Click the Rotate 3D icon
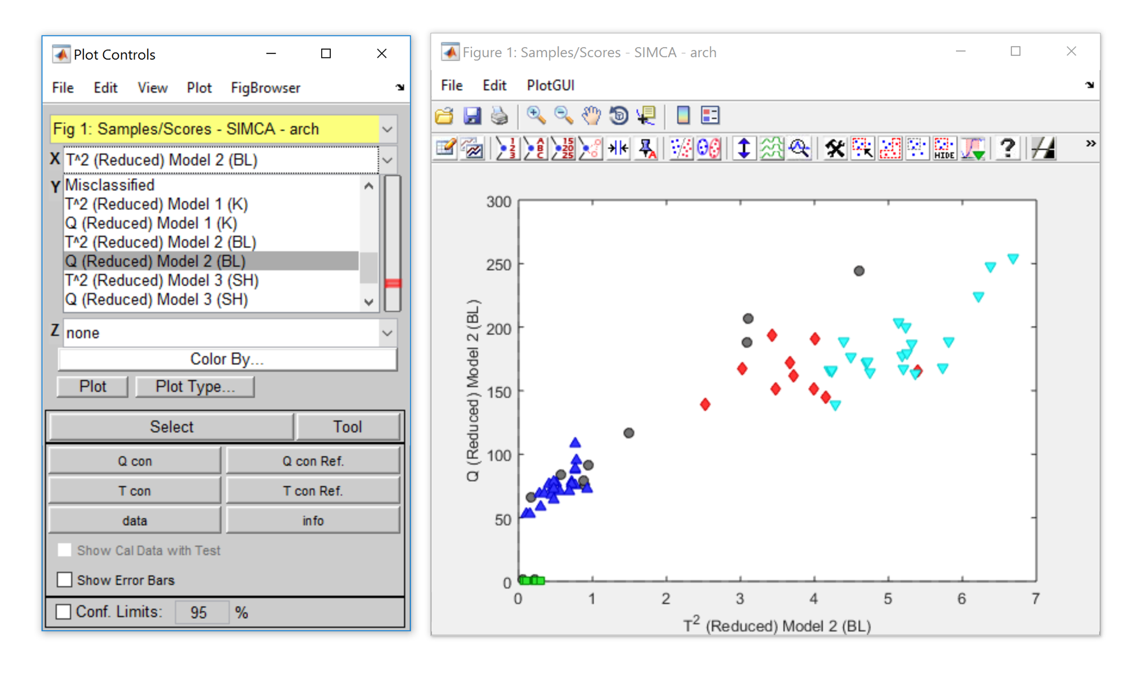This screenshot has height=676, width=1145. pyautogui.click(x=618, y=115)
